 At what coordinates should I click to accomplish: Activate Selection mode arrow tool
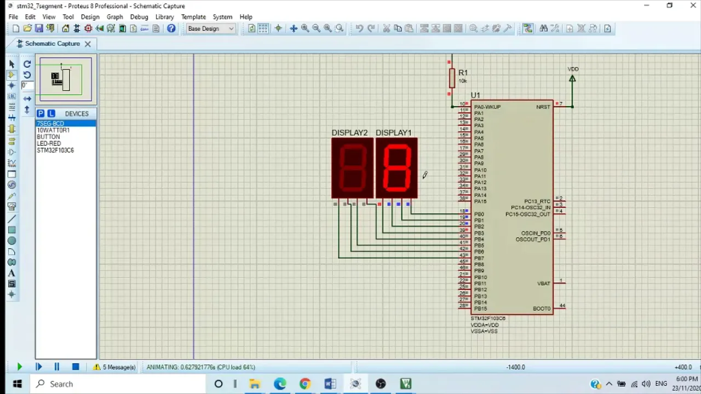pyautogui.click(x=12, y=65)
